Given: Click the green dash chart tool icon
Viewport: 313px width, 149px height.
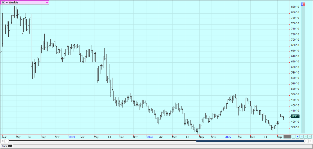Looking at the screenshot, I should click(306, 137).
